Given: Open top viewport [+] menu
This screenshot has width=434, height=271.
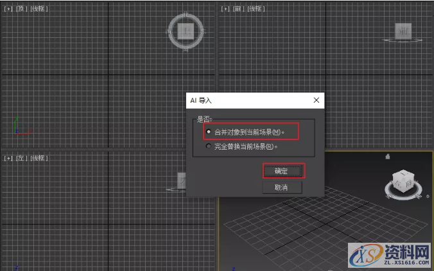Looking at the screenshot, I should click(x=8, y=9).
